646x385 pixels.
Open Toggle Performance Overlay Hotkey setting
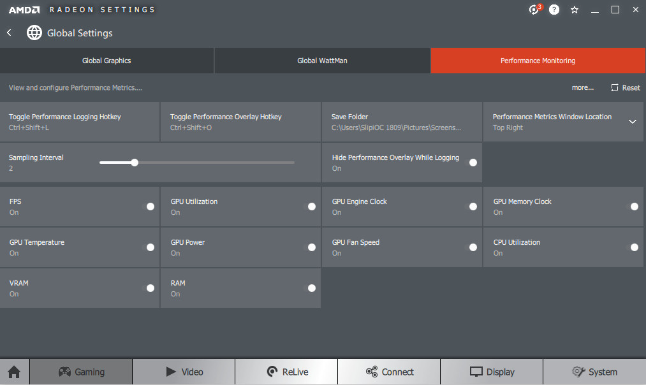[240, 122]
